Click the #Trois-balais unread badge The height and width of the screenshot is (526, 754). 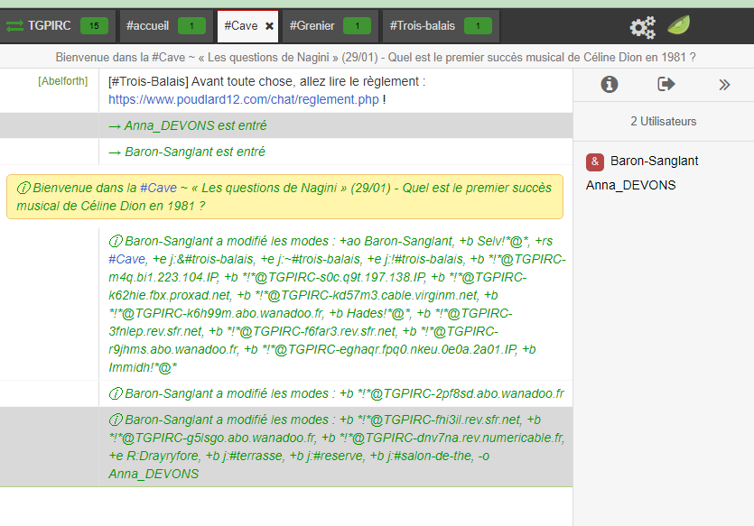pos(478,26)
